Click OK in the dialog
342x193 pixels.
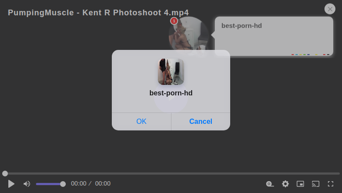[141, 121]
